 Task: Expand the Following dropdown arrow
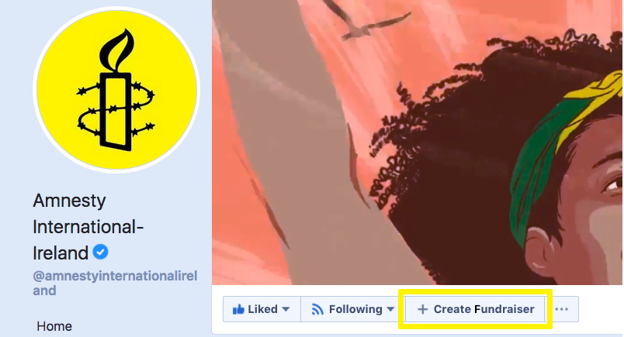pyautogui.click(x=390, y=309)
